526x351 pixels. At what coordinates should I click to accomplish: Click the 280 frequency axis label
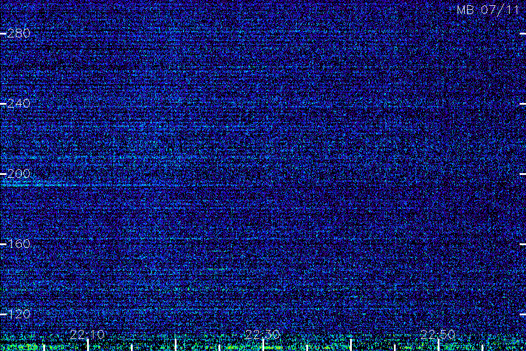(19, 33)
